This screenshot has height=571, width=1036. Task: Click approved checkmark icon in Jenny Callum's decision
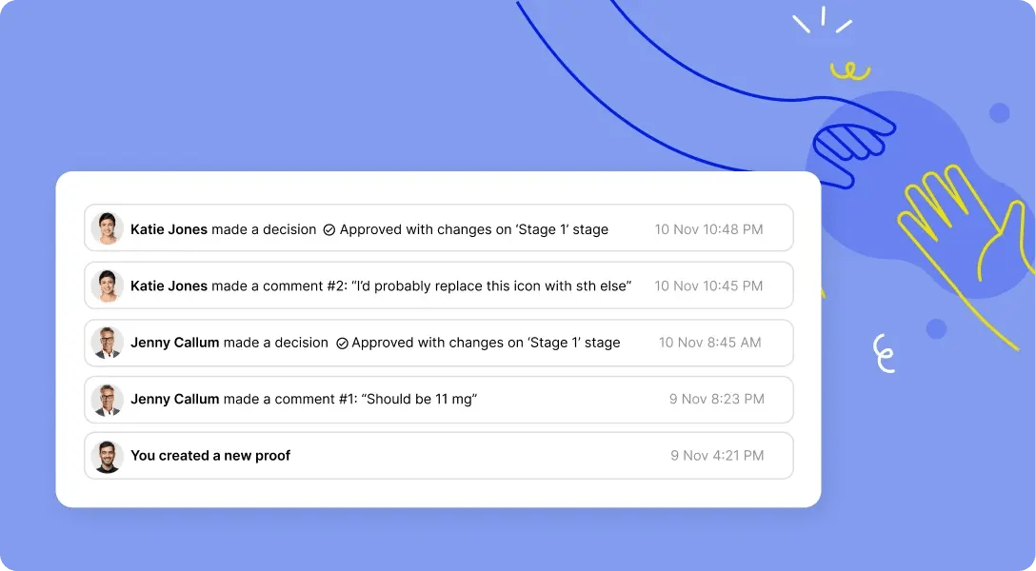pos(342,343)
